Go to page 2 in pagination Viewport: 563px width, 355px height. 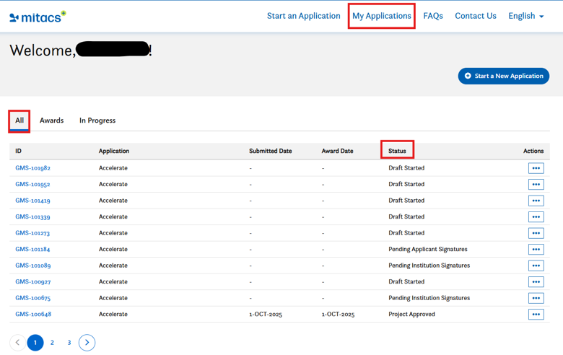[52, 343]
